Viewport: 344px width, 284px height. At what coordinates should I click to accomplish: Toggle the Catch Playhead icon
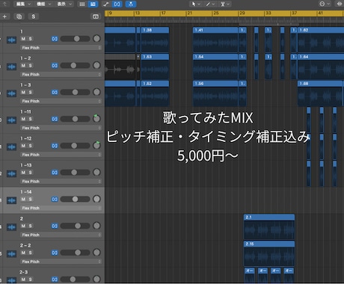131,4
